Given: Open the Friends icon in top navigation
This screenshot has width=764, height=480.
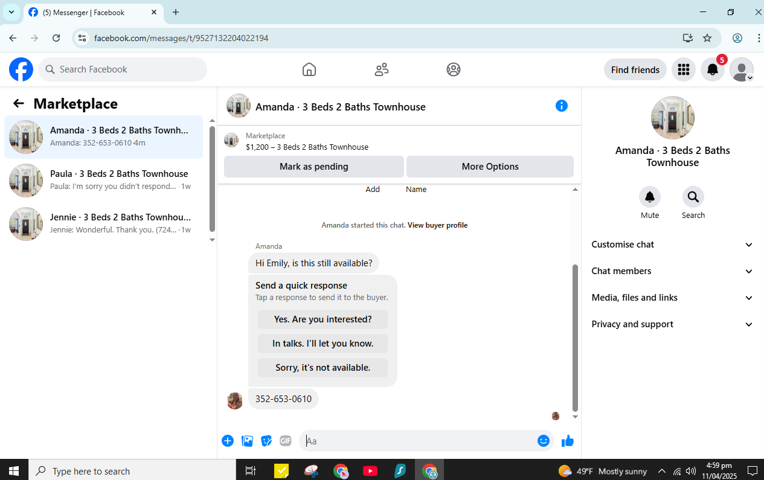Looking at the screenshot, I should click(x=382, y=69).
